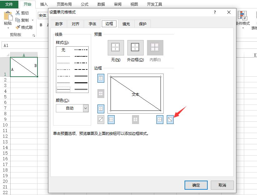Open the 公式 ribbon tab

point(85,4)
